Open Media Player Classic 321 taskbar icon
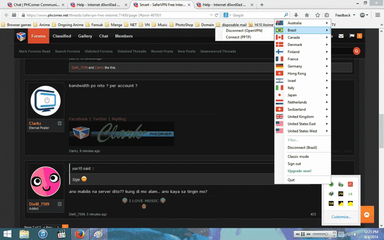The height and width of the screenshot is (240, 384). pyautogui.click(x=61, y=234)
